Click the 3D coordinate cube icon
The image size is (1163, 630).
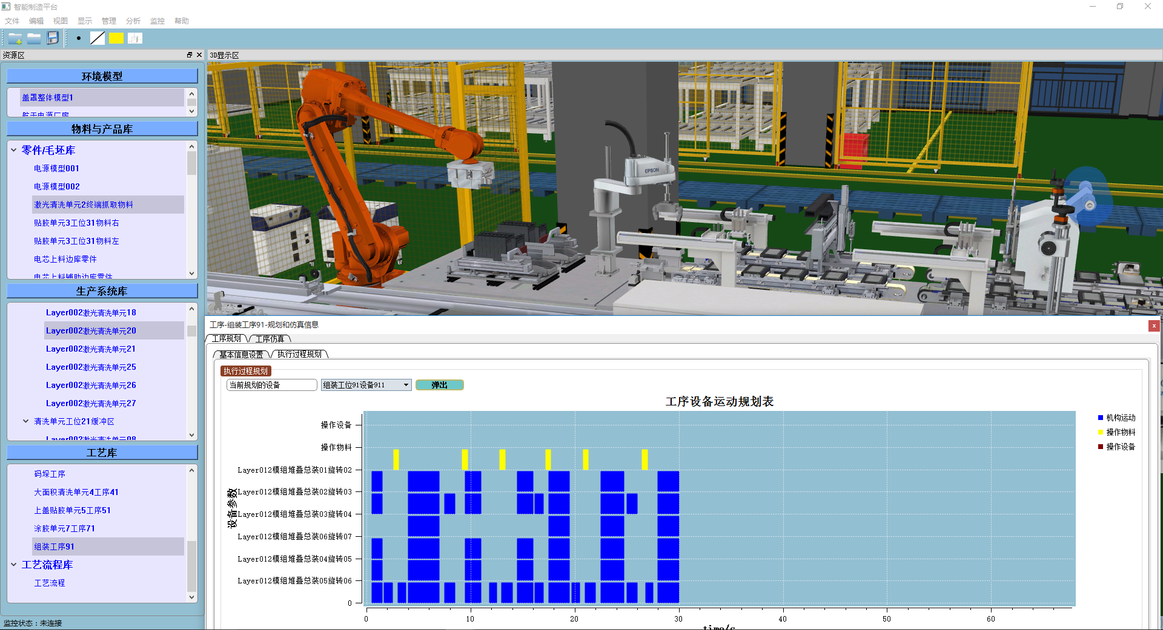point(134,38)
